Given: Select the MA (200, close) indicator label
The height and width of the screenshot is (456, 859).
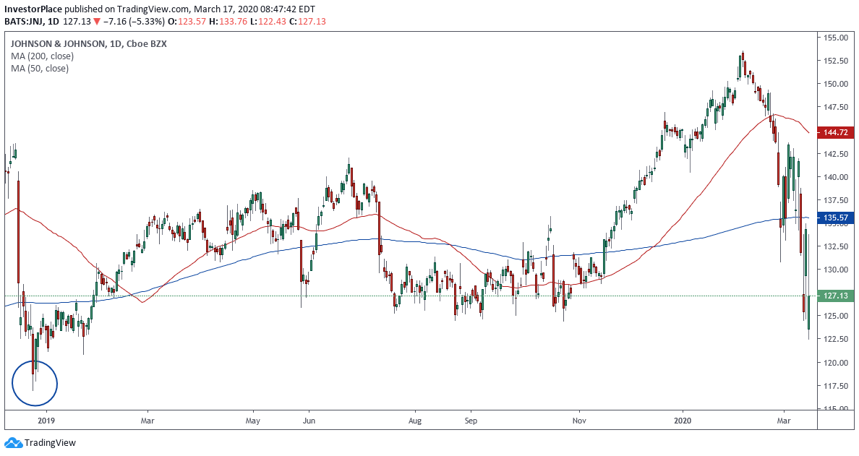Looking at the screenshot, I should pos(42,56).
